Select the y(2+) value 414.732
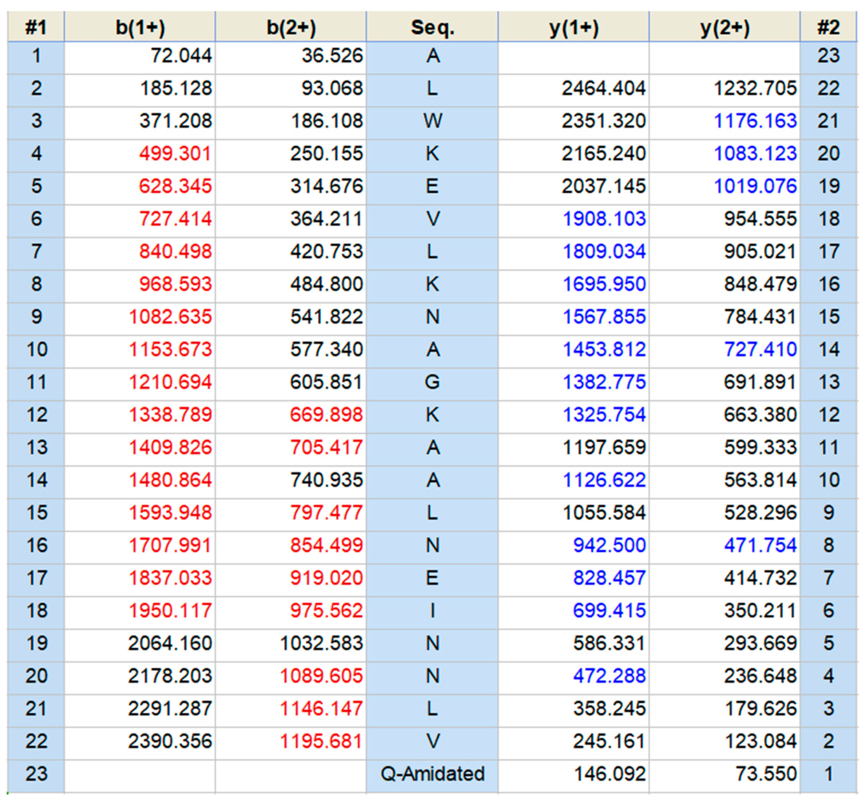 tap(760, 578)
